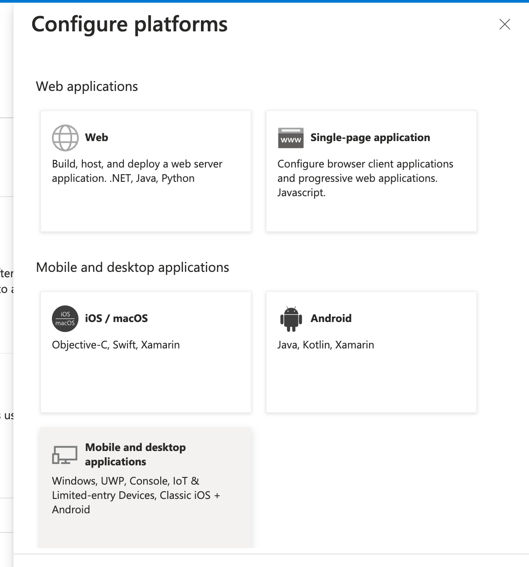The width and height of the screenshot is (529, 567).
Task: Click the iOS/macOS badge icon
Action: click(x=65, y=318)
